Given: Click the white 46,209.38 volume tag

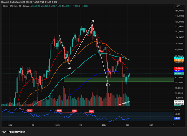Looking at the screenshot, I should pyautogui.click(x=179, y=101).
